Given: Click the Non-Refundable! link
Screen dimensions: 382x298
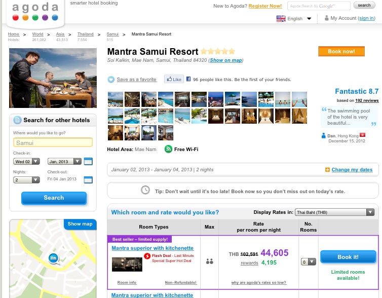Looking at the screenshot, I should pyautogui.click(x=180, y=282).
